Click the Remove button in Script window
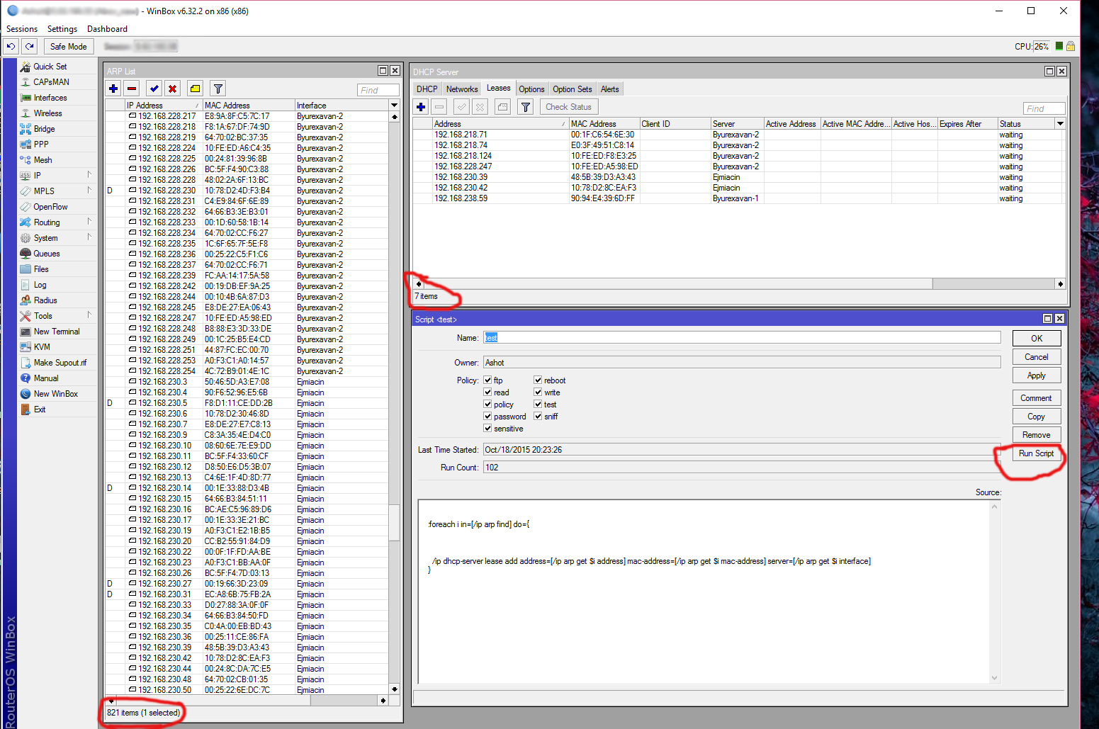Image resolution: width=1099 pixels, height=729 pixels. [1036, 435]
